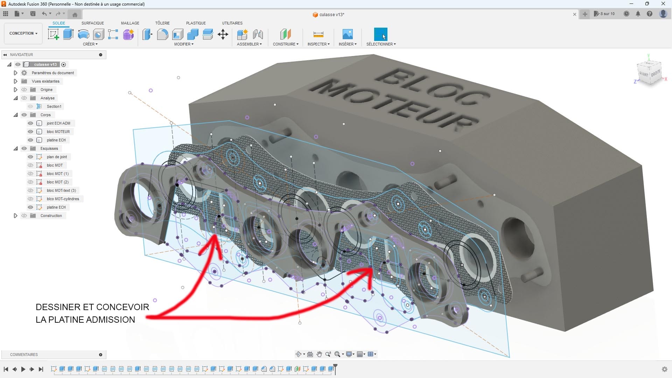Open the Conception workspace dropdown
The image size is (672, 378).
coord(23,33)
